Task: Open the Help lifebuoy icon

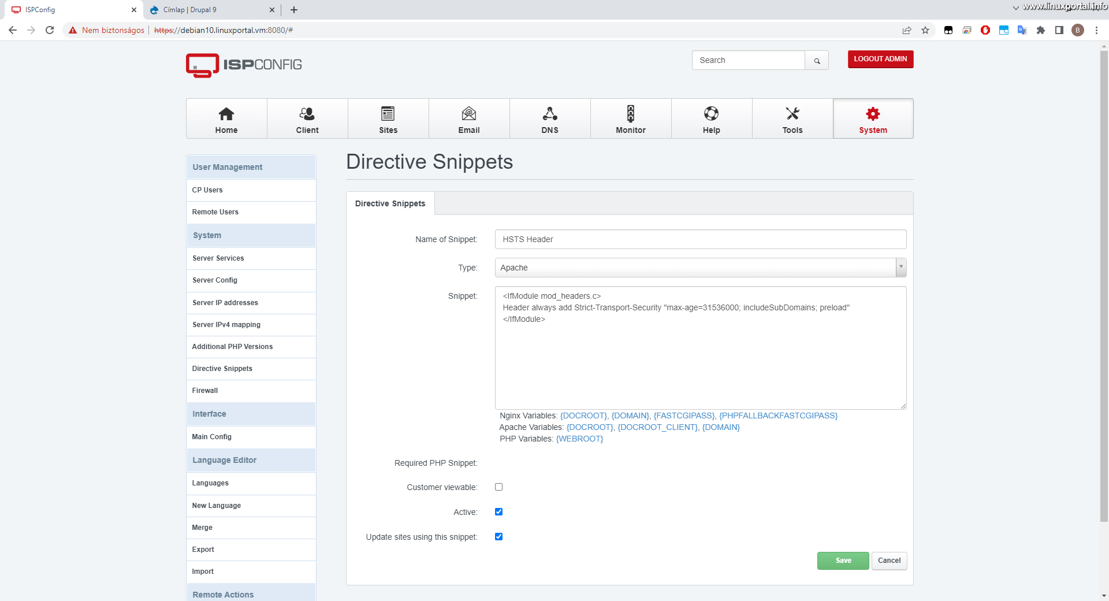Action: tap(712, 113)
